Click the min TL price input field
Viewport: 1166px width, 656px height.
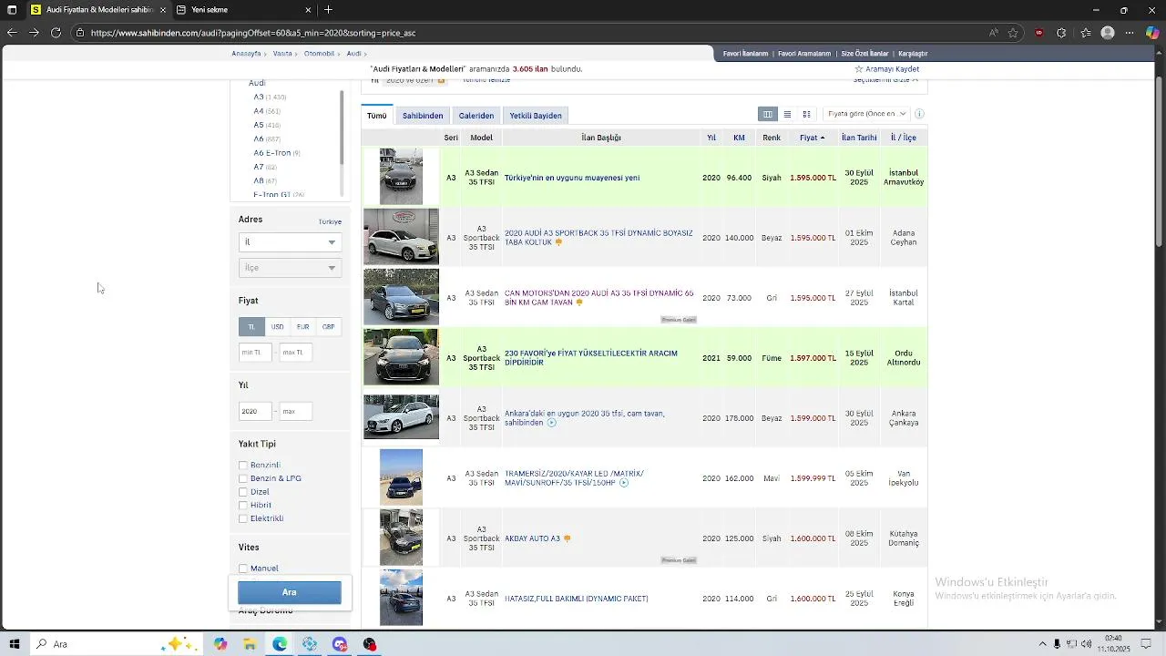click(x=255, y=353)
